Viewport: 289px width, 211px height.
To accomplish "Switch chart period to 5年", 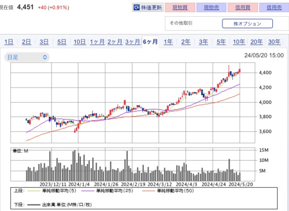I will pyautogui.click(x=221, y=42).
